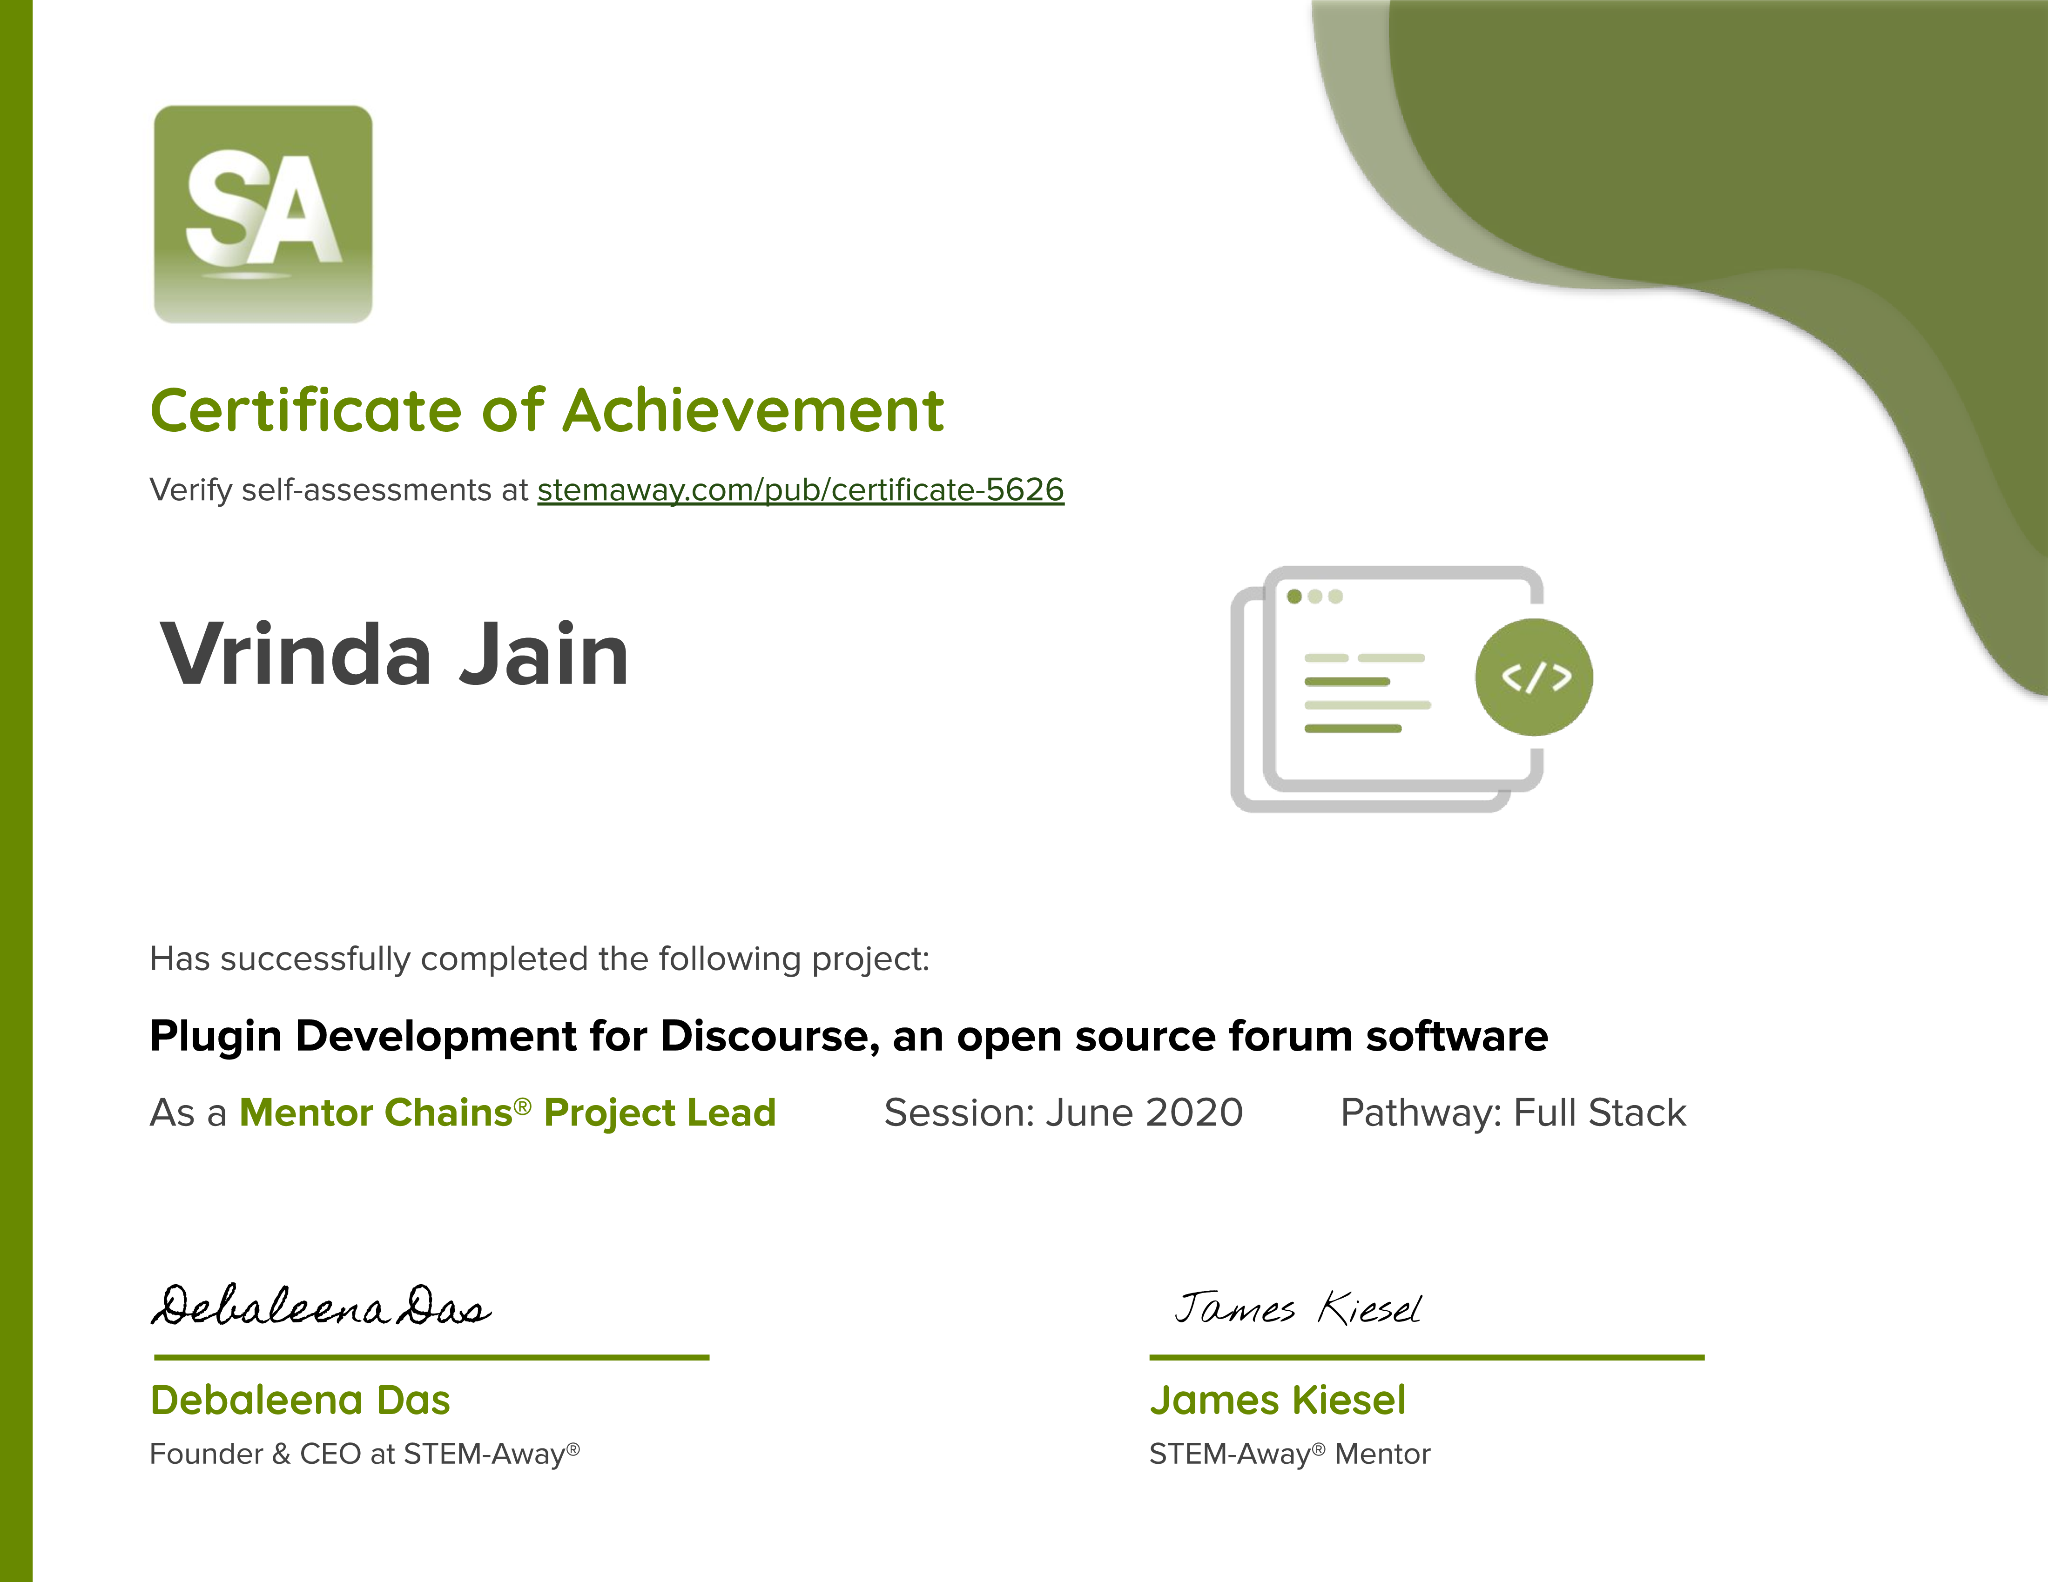Click the STEM-Away Mentor title text
This screenshot has height=1582, width=2048.
point(1289,1454)
